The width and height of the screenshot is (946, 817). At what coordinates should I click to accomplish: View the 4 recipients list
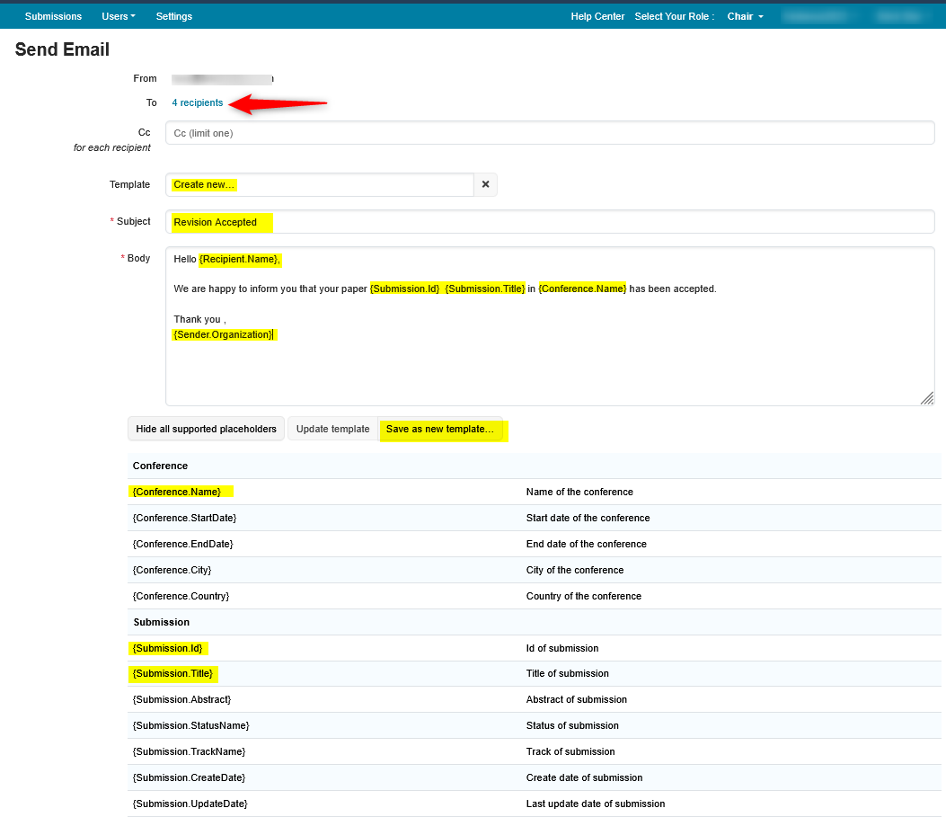(x=198, y=102)
